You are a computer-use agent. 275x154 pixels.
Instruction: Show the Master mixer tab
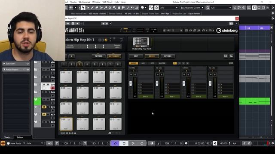tap(162, 63)
